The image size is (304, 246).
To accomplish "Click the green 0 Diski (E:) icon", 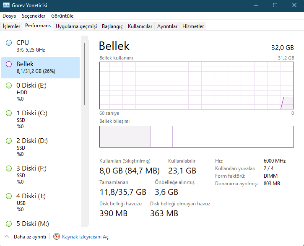I will click(9, 85).
